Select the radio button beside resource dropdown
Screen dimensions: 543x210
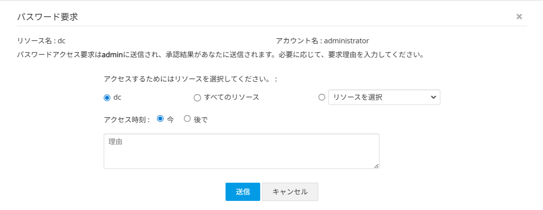tap(322, 97)
